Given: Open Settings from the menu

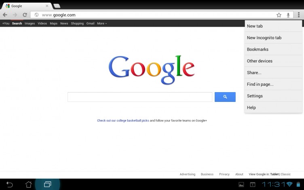Looking at the screenshot, I should 273,96.
